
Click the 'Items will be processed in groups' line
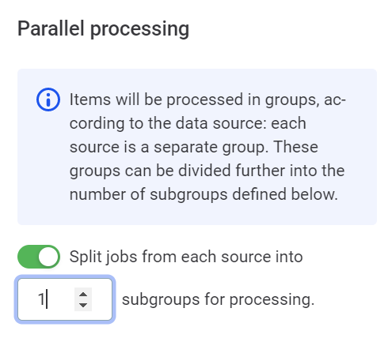pyautogui.click(x=207, y=100)
